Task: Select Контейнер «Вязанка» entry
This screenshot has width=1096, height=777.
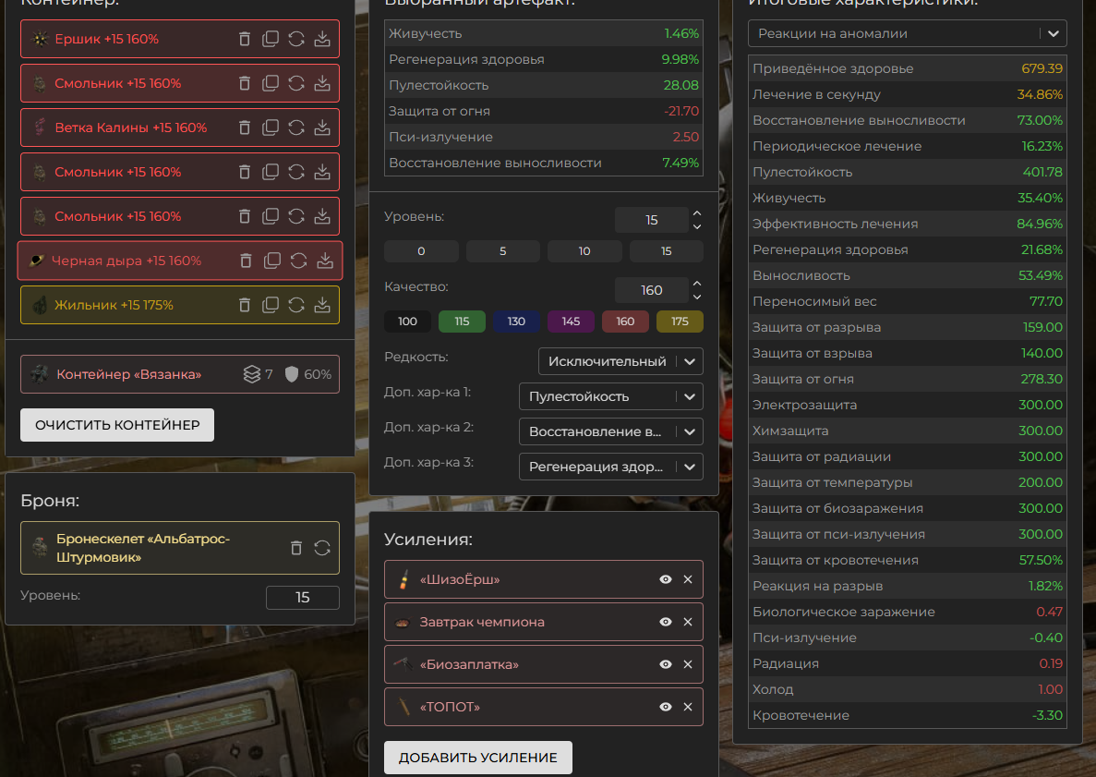Action: [129, 374]
